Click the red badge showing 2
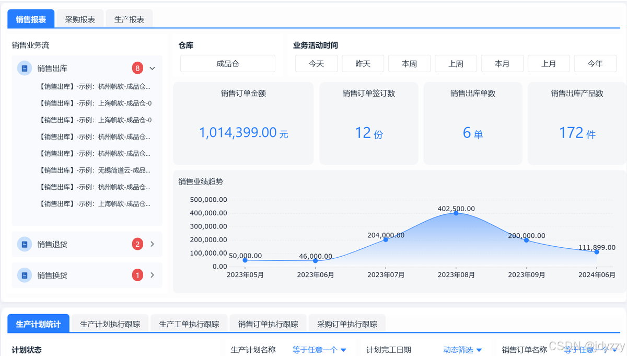Screen dimensions: 627x356 tap(137, 244)
